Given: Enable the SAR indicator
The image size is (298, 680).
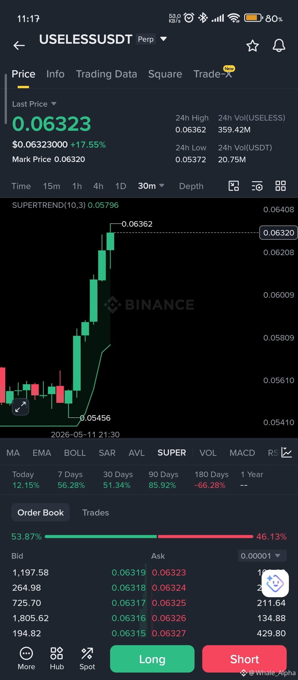Looking at the screenshot, I should pos(107,453).
